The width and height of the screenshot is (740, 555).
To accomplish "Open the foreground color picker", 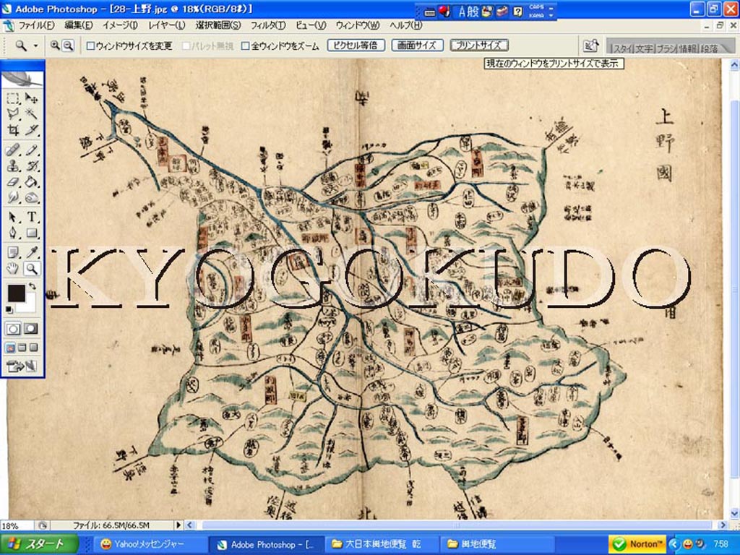I will pos(16,293).
